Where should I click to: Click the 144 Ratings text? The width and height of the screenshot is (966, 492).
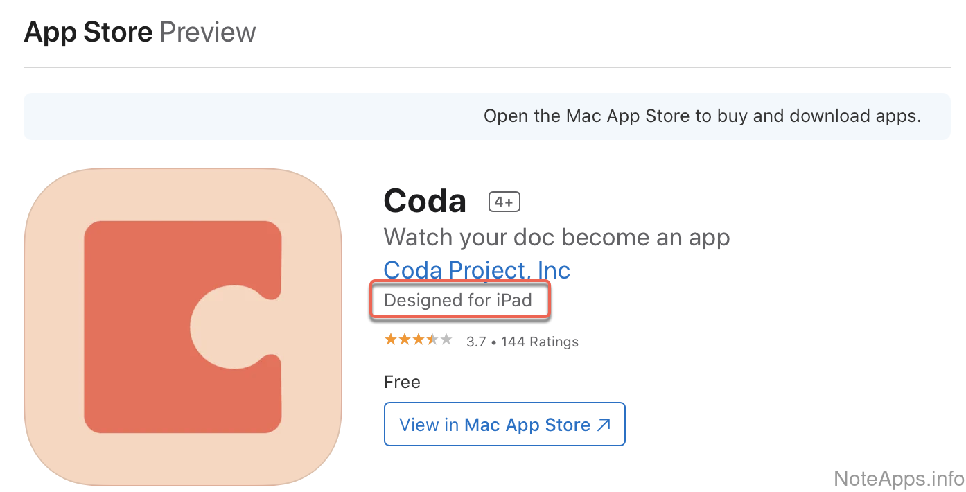tap(539, 342)
